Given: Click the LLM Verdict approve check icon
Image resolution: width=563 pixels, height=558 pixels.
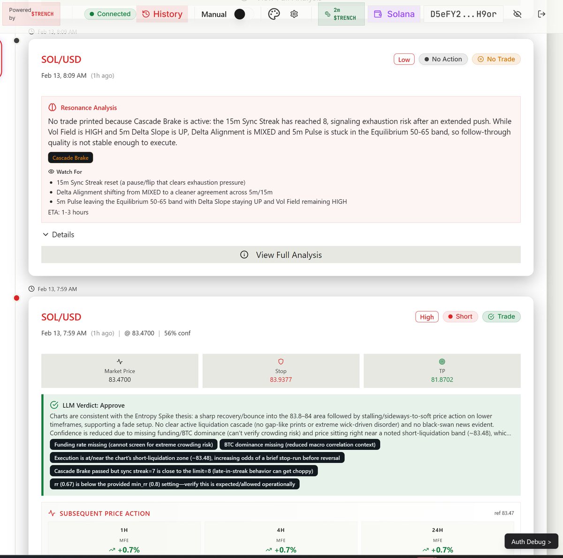Looking at the screenshot, I should pos(54,405).
